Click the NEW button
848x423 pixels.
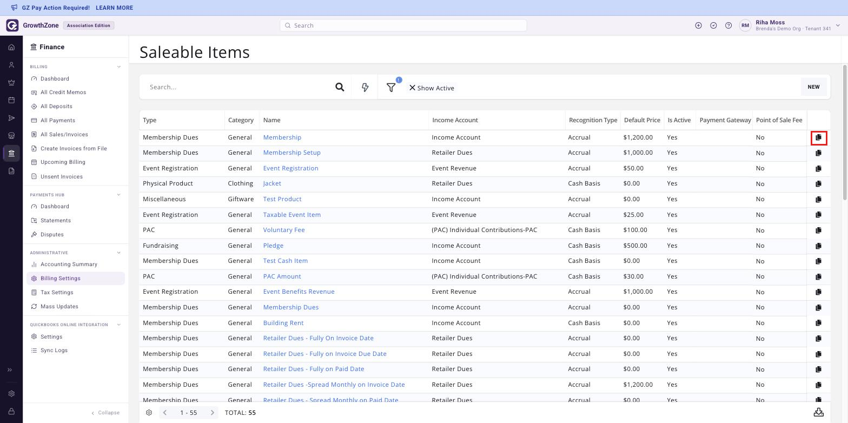click(x=813, y=87)
